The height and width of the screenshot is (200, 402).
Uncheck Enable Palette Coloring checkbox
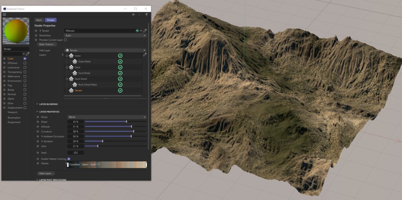[x=69, y=159]
